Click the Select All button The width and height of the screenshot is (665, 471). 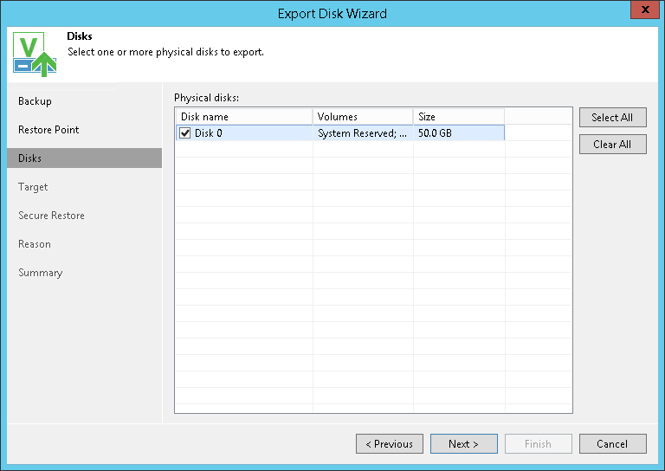[613, 118]
